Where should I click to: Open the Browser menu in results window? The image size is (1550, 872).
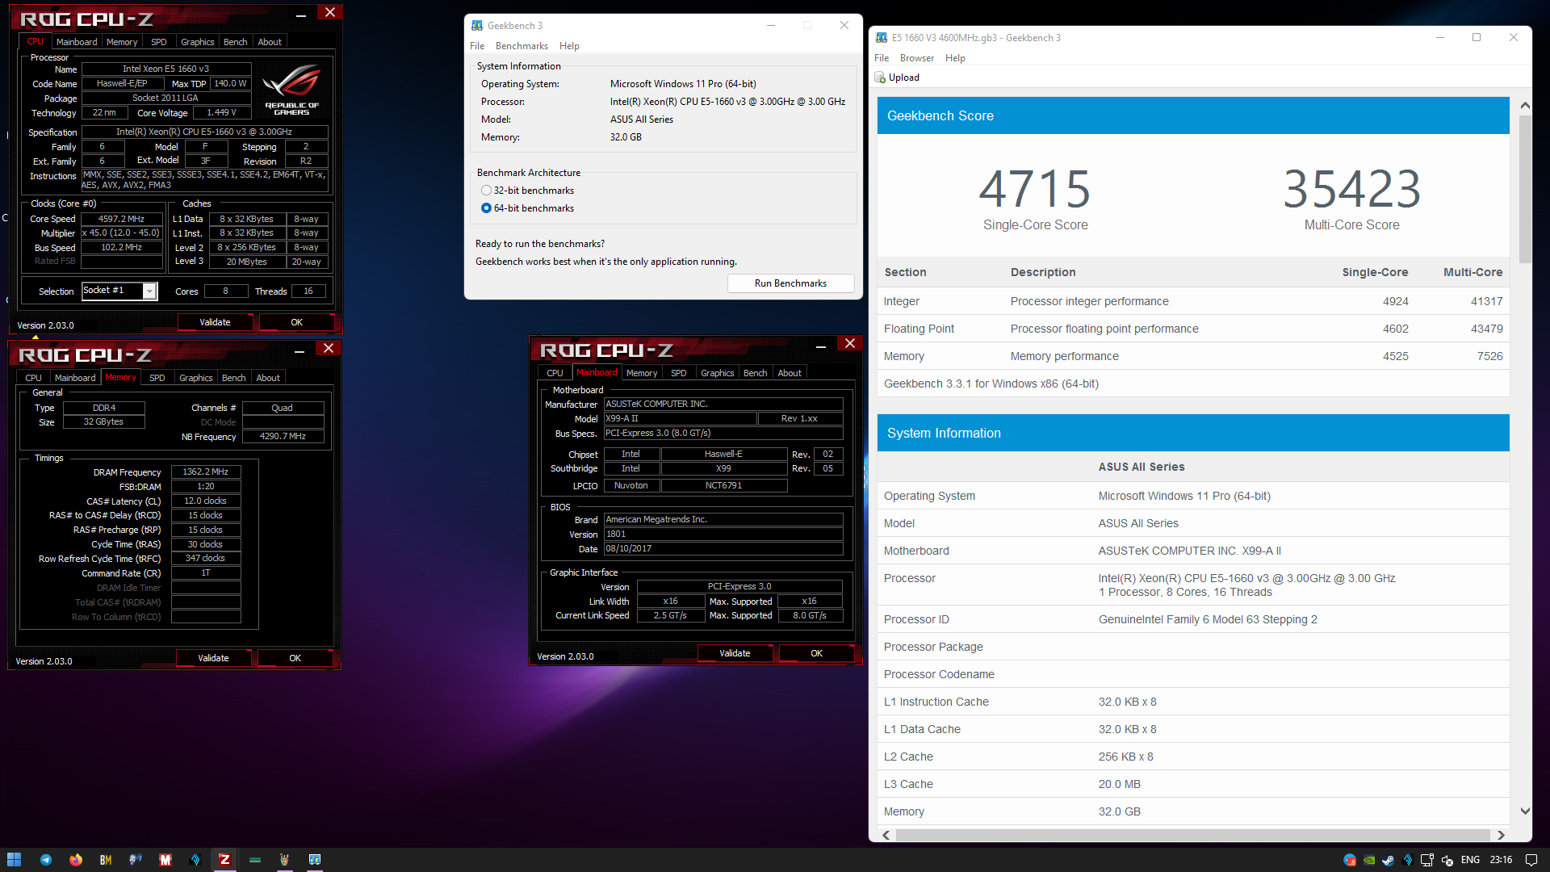click(x=917, y=58)
